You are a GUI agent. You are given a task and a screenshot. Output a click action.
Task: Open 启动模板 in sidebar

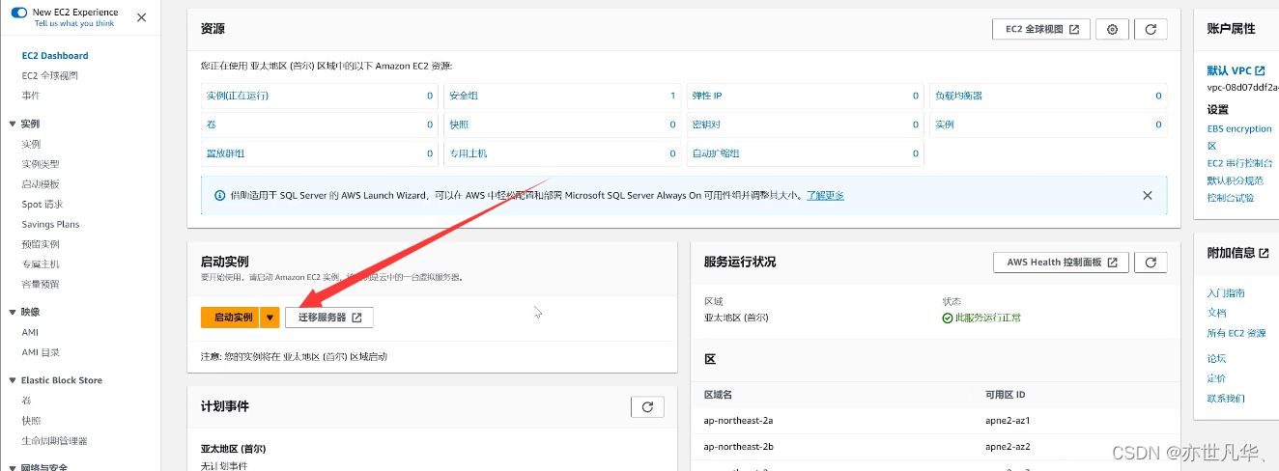coord(41,184)
